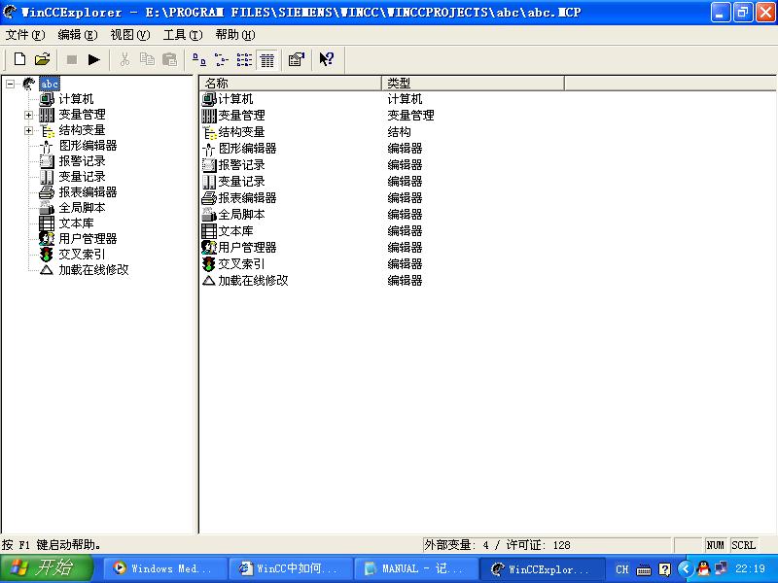Switch to WinCC中如何 browser taskbar button

[291, 568]
